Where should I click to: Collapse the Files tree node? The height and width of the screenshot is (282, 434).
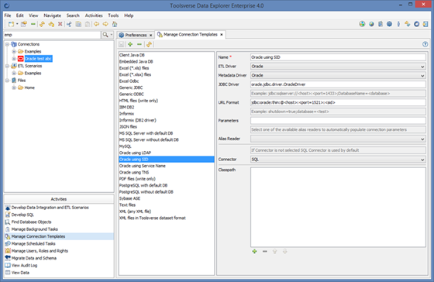[7, 81]
